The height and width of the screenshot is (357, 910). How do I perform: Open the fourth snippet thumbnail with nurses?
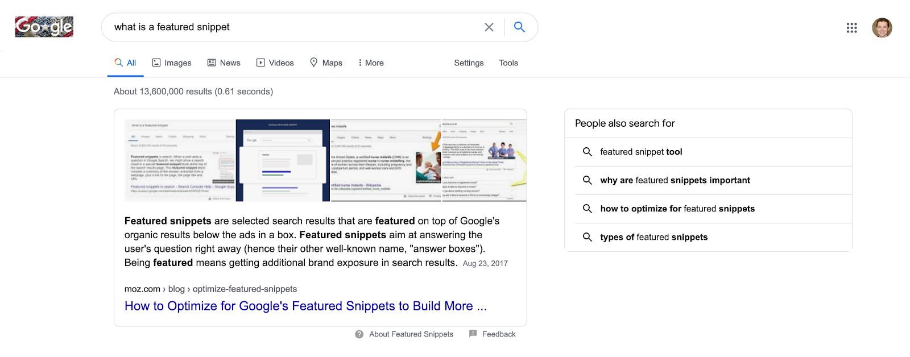click(484, 160)
